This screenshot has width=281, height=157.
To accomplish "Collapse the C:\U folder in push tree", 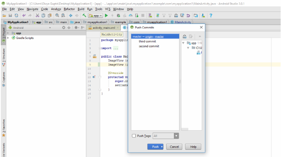I will [188, 48].
